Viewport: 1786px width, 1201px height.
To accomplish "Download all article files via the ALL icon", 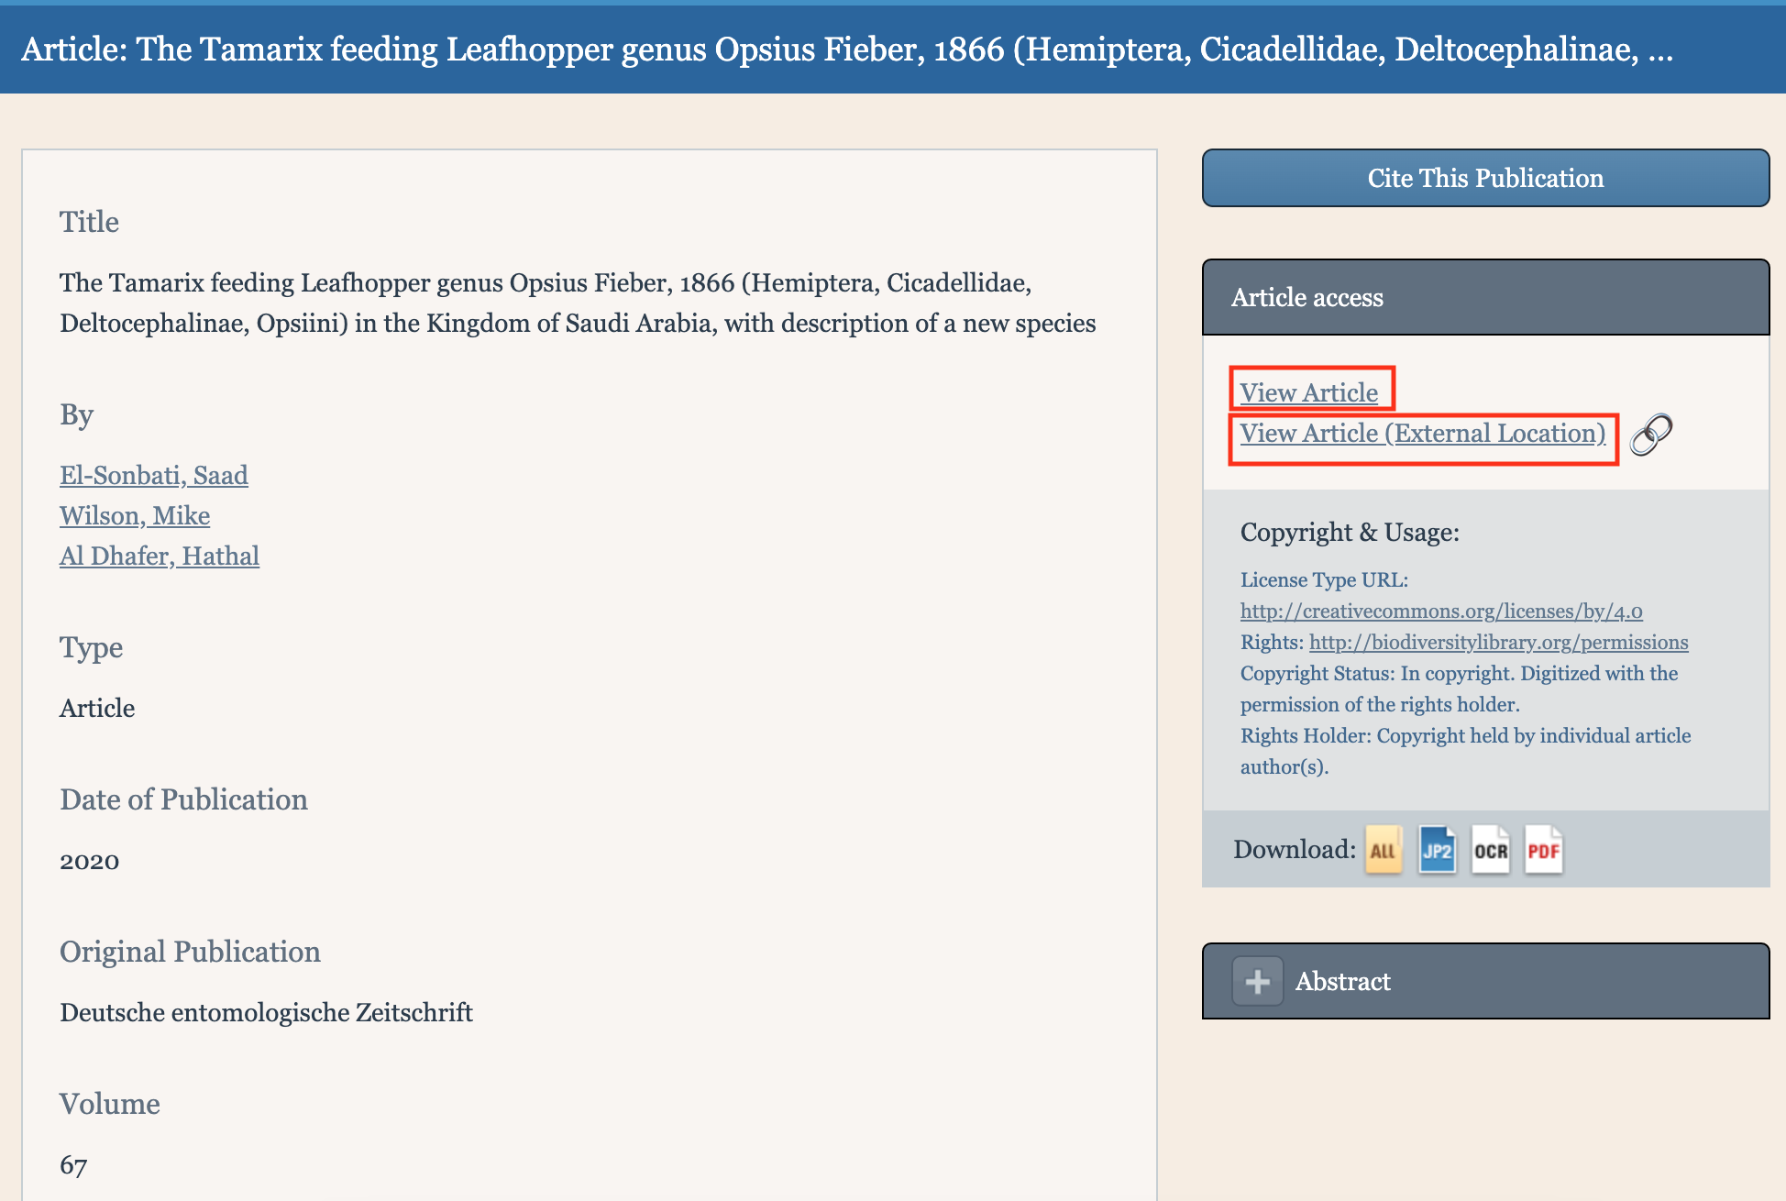I will [x=1383, y=850].
